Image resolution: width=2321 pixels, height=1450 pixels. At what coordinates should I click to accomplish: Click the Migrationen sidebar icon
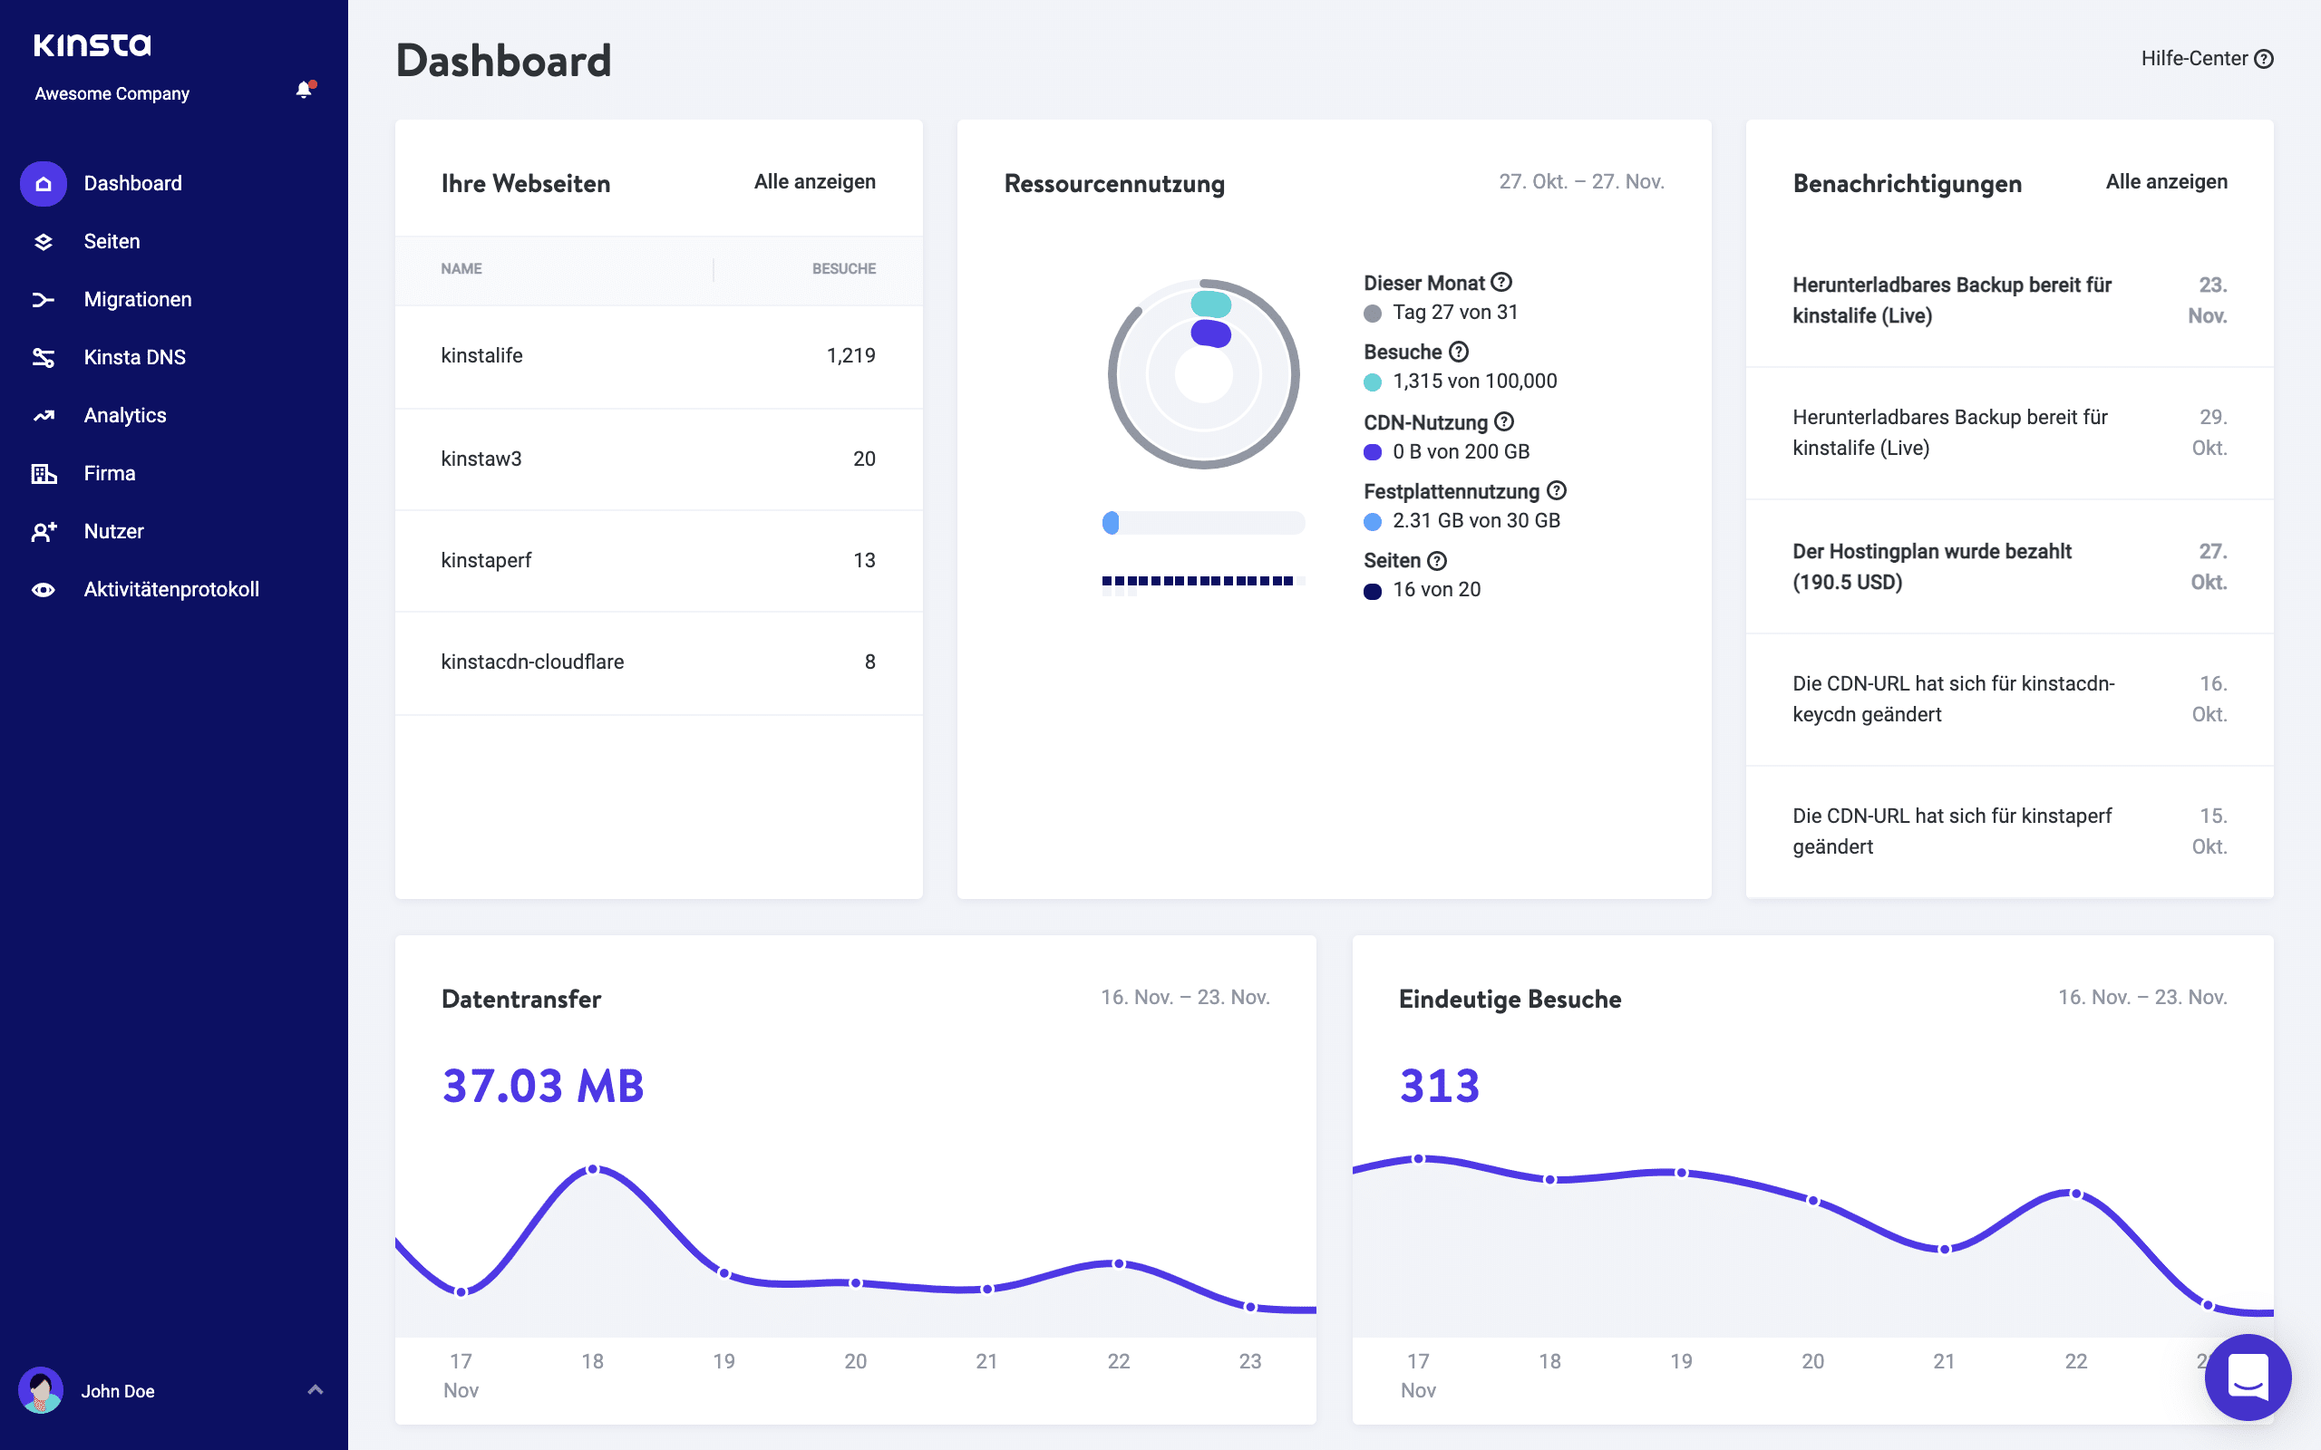44,299
